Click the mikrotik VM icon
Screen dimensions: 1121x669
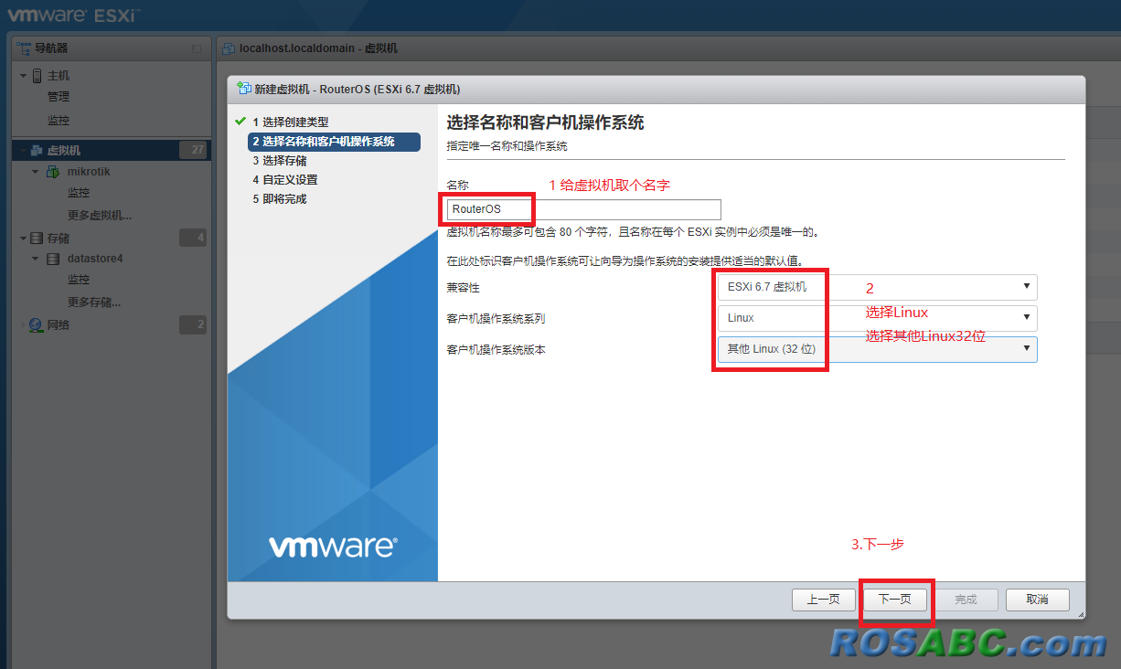[x=53, y=172]
